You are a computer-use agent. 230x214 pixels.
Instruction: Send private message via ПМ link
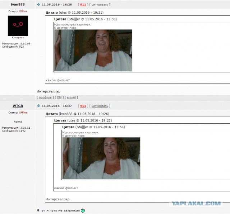click(59, 98)
